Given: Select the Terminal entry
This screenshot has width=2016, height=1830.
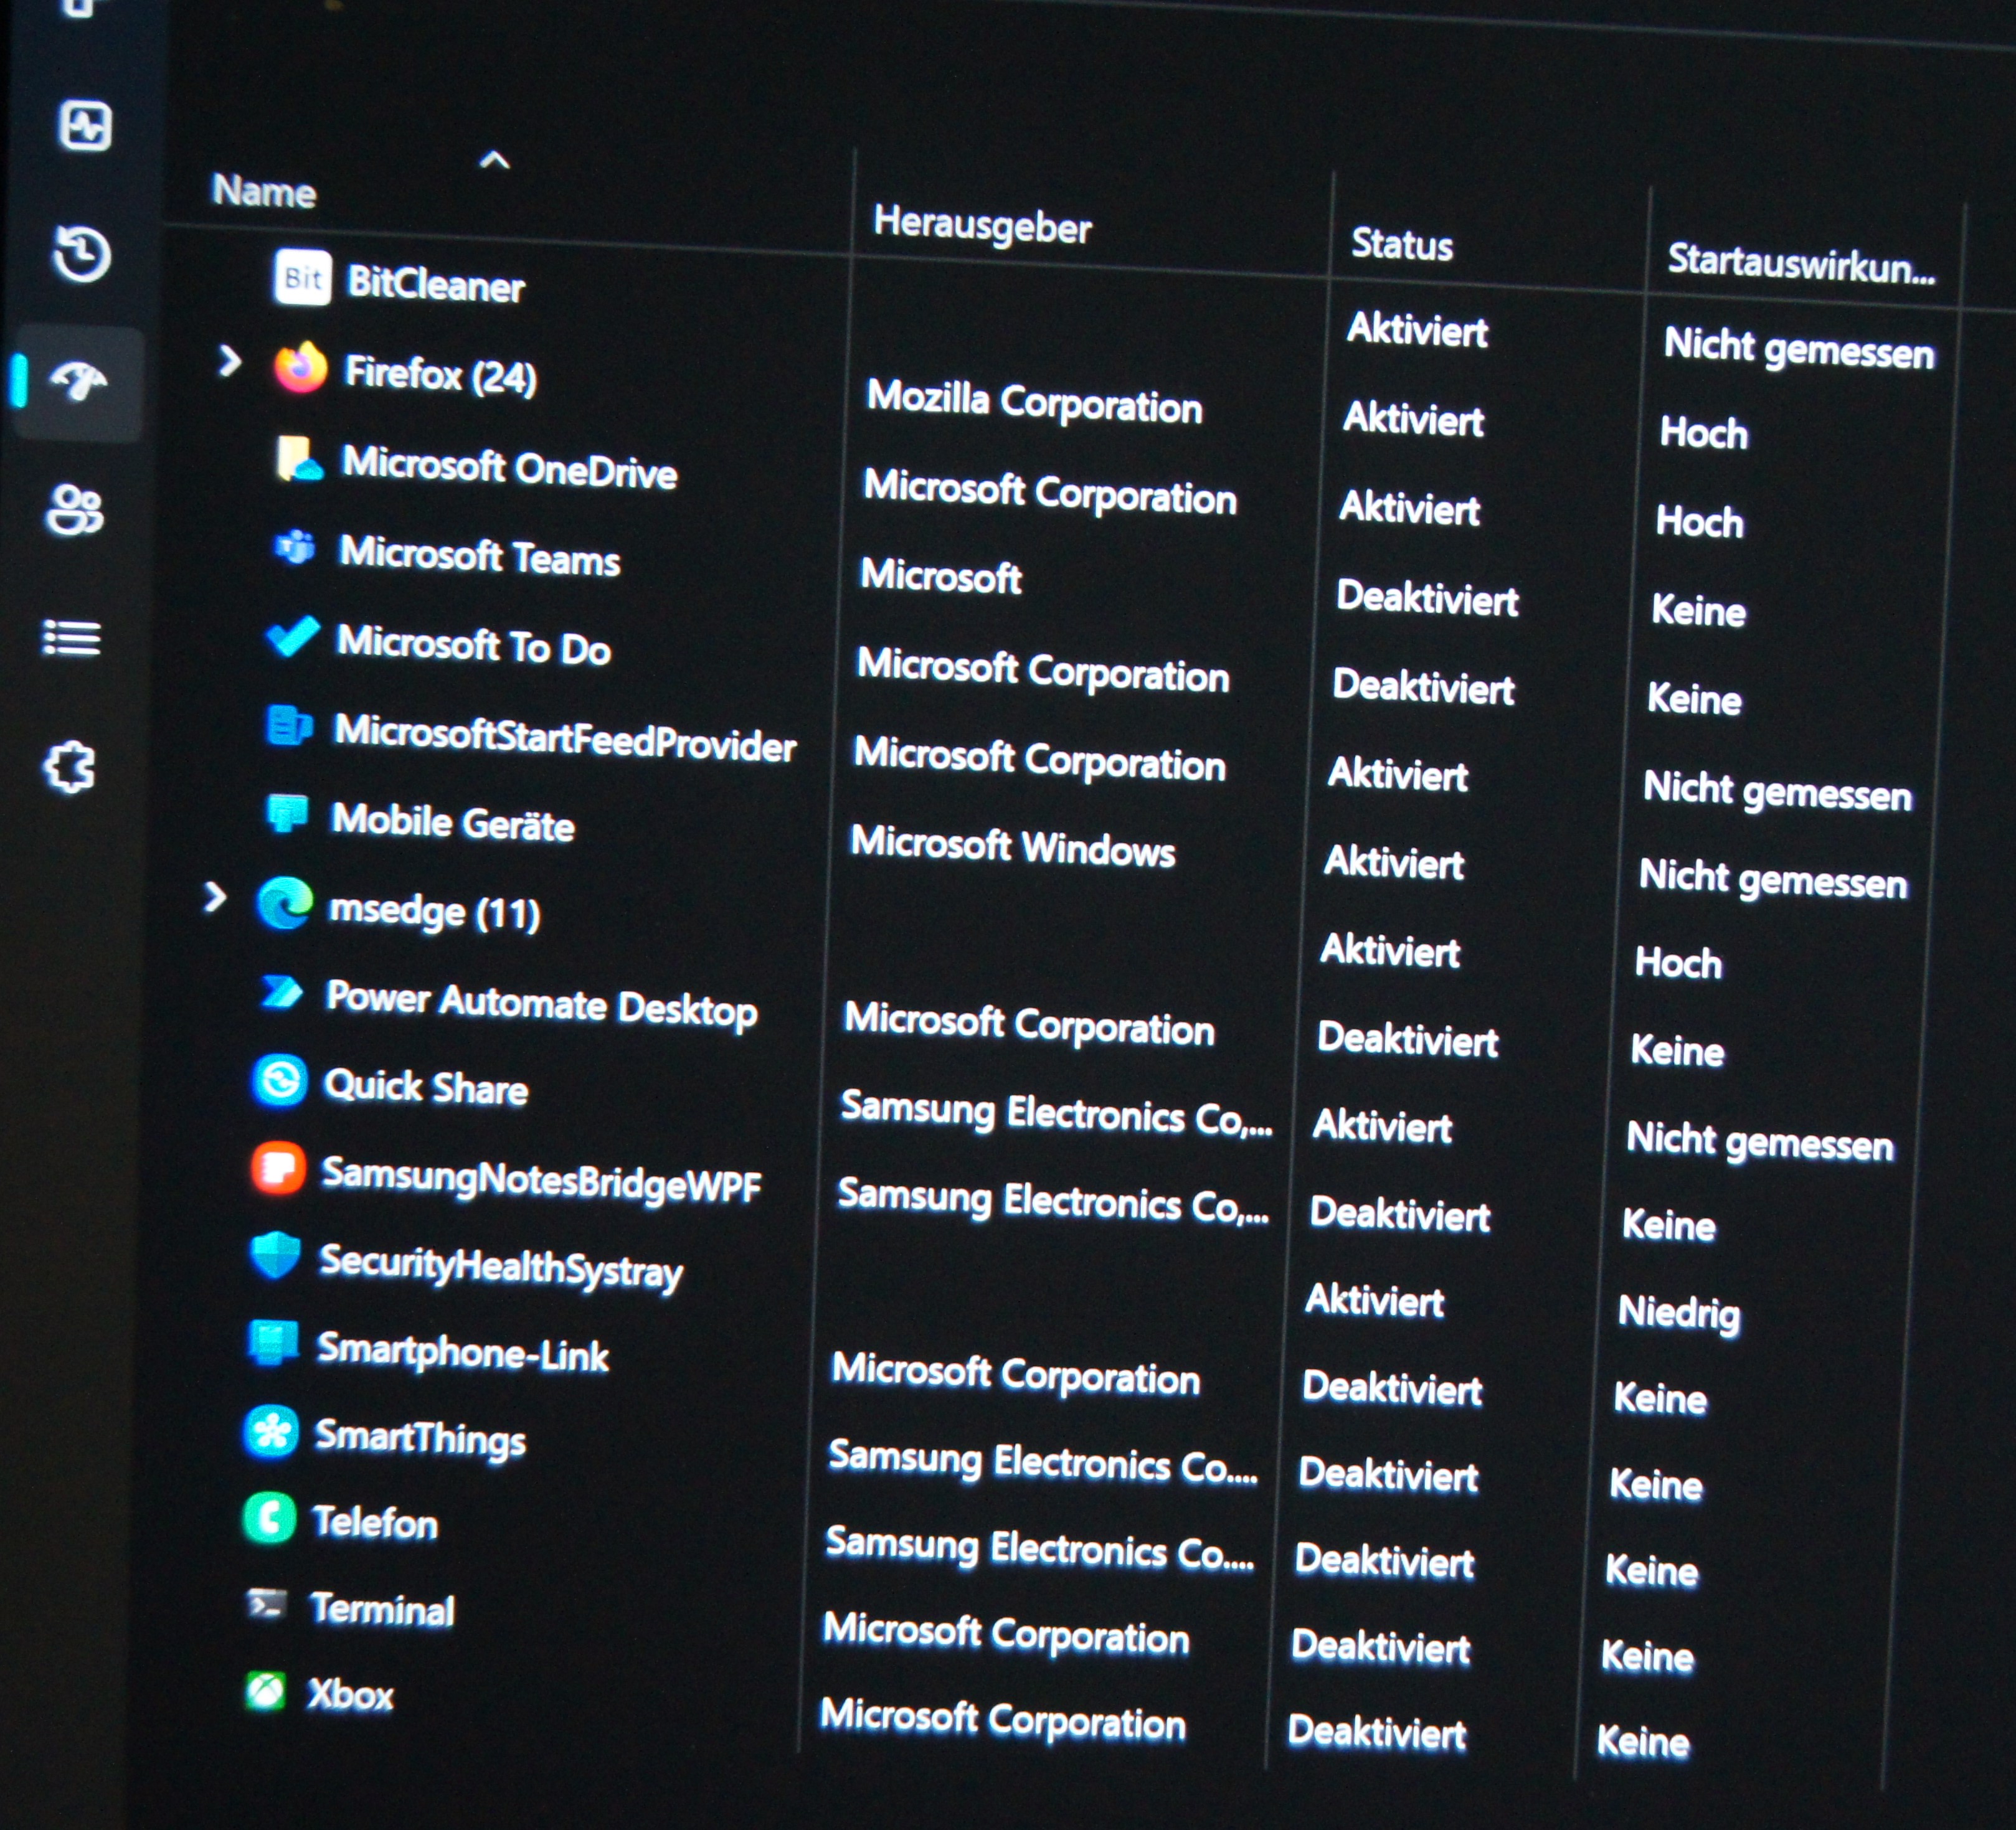Looking at the screenshot, I should click(382, 1609).
